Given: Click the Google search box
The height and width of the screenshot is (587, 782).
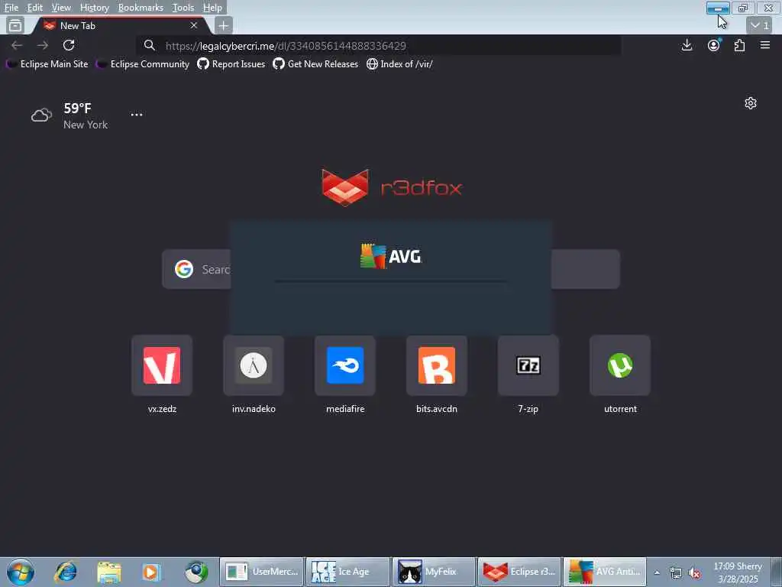Looking at the screenshot, I should [391, 269].
